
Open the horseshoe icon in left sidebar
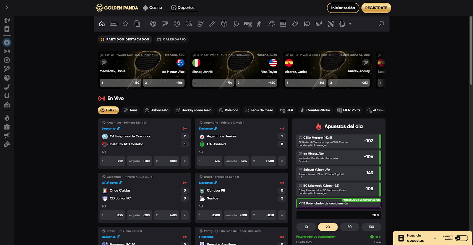7,95
